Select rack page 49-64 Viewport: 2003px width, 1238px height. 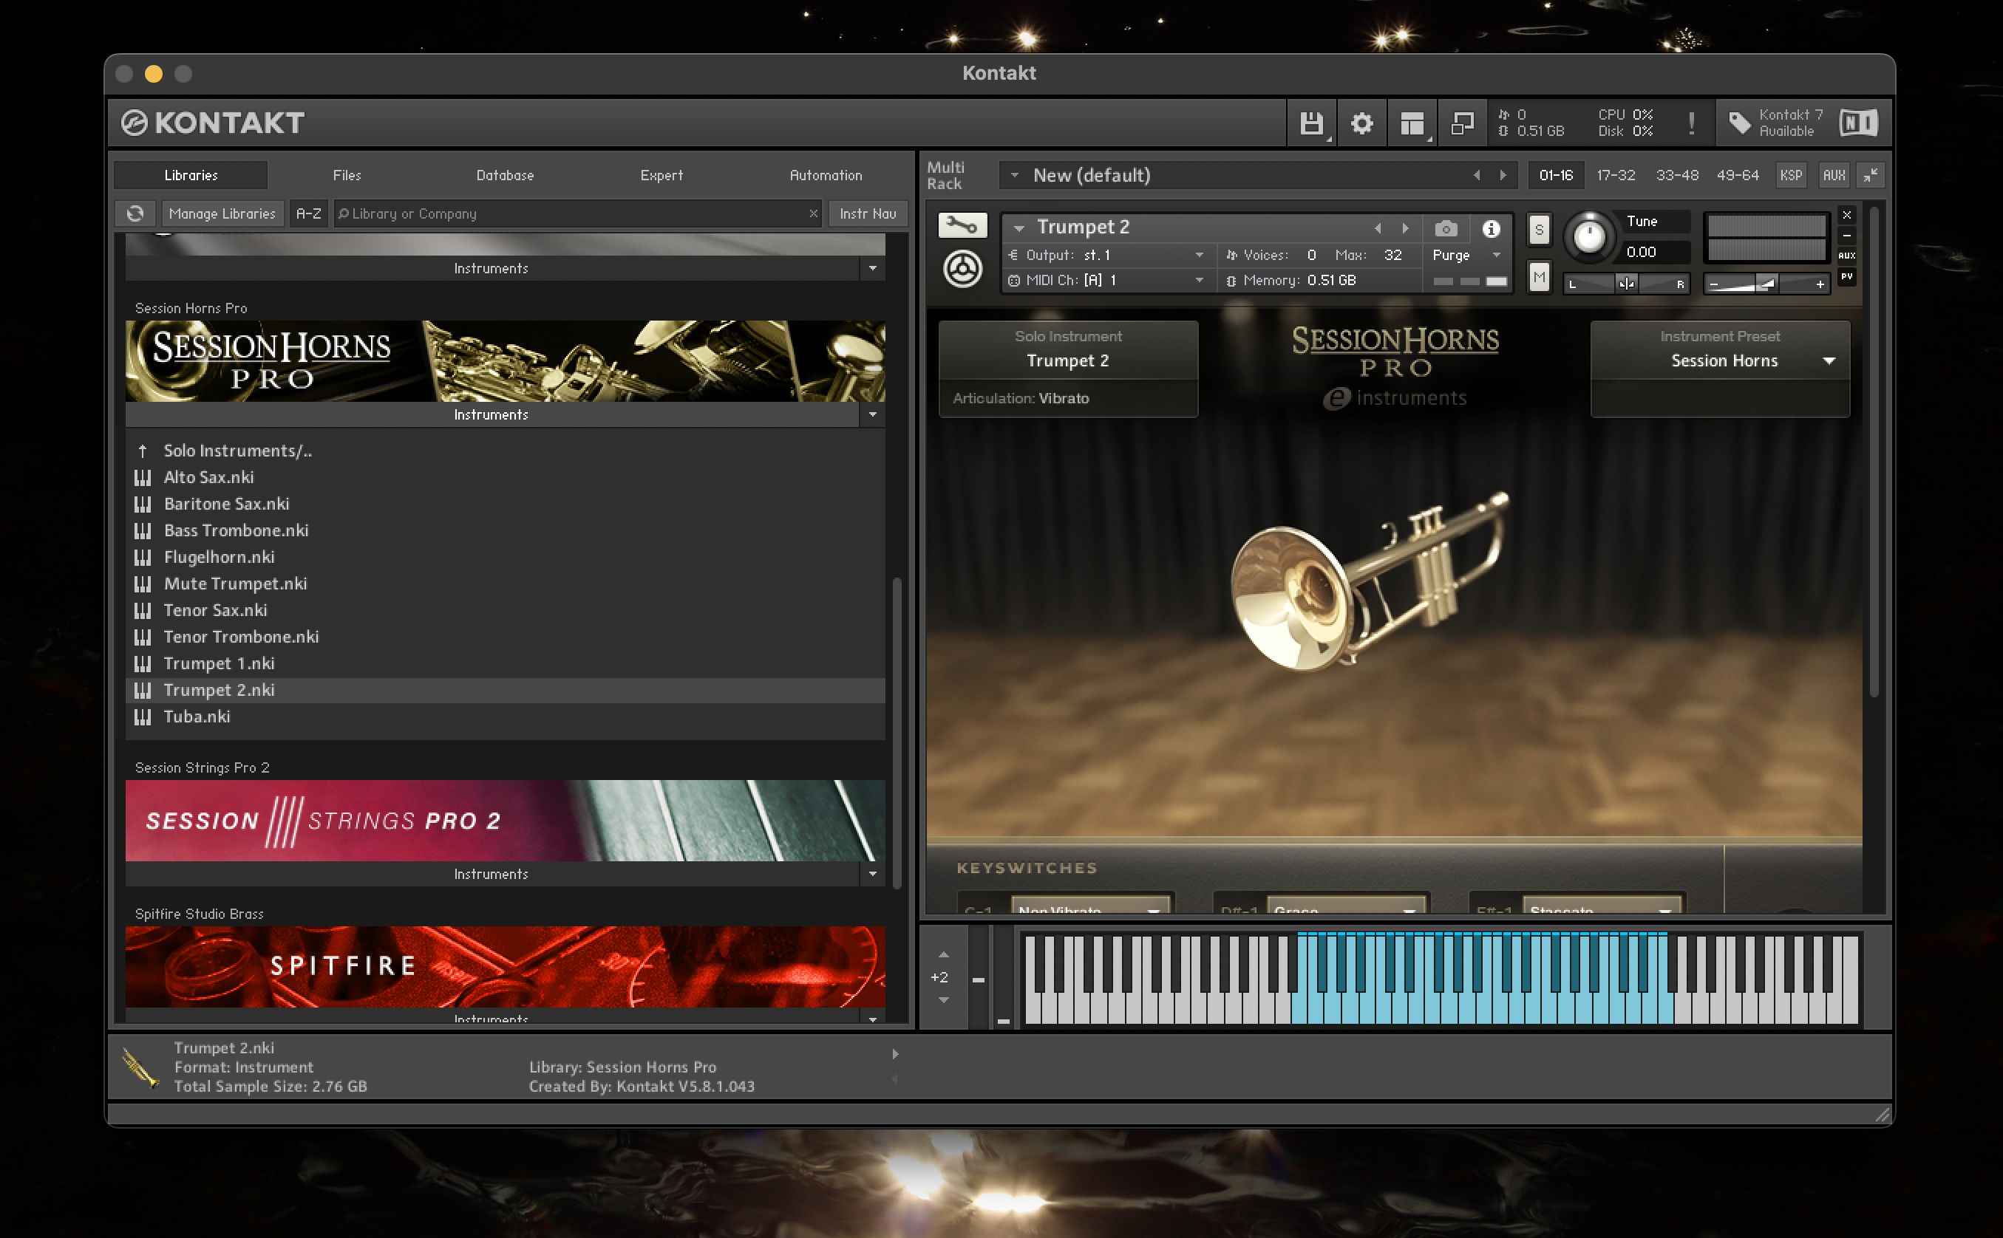tap(1737, 175)
